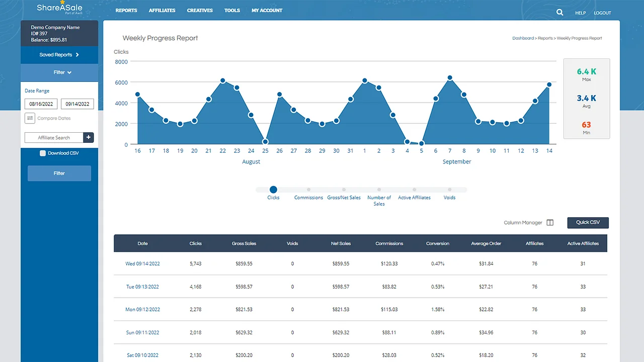The width and height of the screenshot is (644, 362).
Task: Click the 08/16/2022 start date field
Action: [x=41, y=104]
